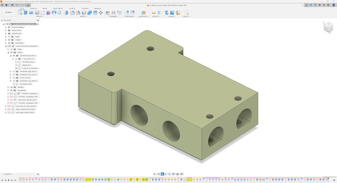Expand the Named Views node
337x183 pixels.
tap(6, 30)
